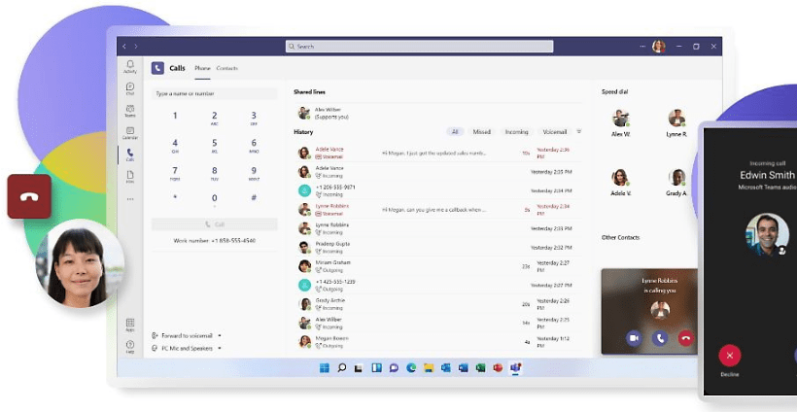The width and height of the screenshot is (797, 412).
Task: Launch Microsoft Edge from the taskbar
Action: click(x=411, y=368)
